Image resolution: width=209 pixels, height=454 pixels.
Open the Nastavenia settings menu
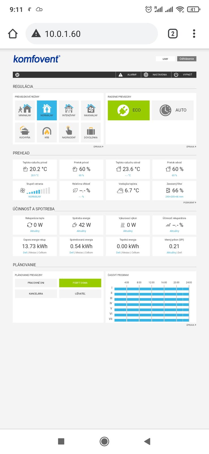point(155,75)
